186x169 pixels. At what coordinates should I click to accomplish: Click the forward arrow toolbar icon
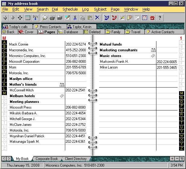pos(13,18)
